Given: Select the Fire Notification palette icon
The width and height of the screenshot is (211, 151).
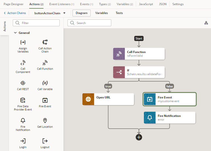Looking at the screenshot, I should [x=23, y=121].
